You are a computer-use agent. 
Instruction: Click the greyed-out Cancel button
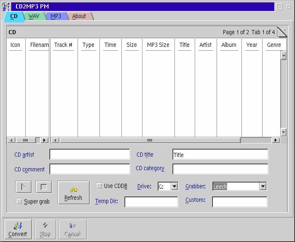coord(72,229)
